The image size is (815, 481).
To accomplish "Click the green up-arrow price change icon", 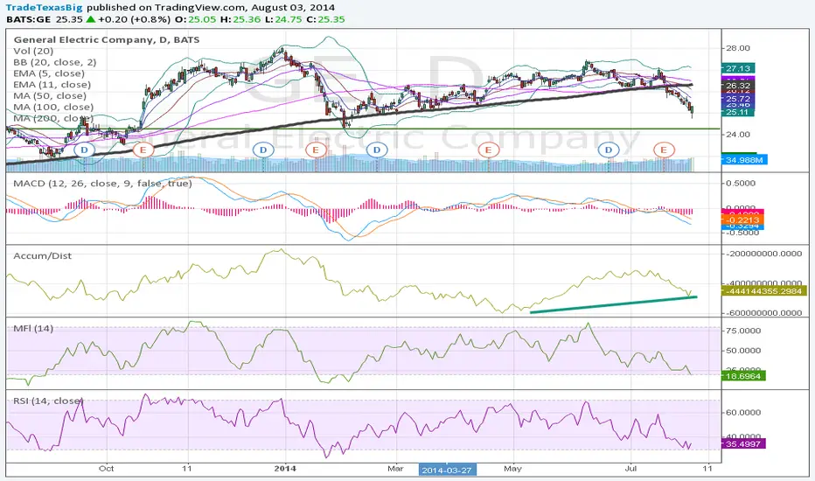I will (x=90, y=19).
